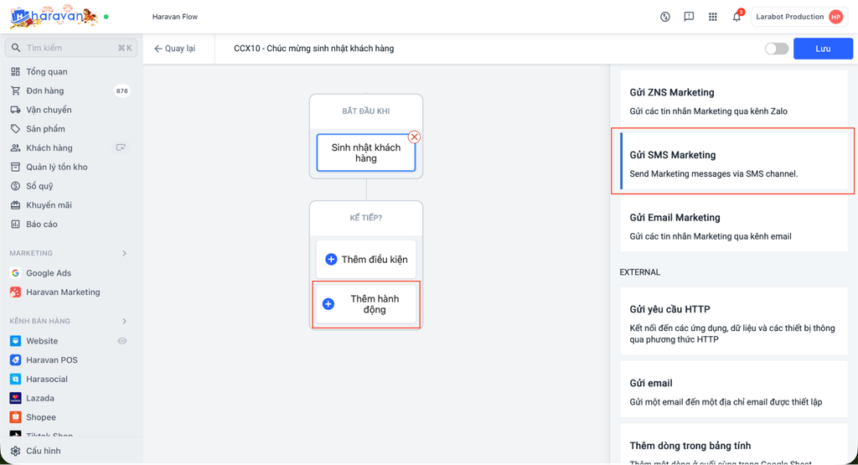Go back with Quay lại
This screenshot has height=465, width=858.
(174, 49)
